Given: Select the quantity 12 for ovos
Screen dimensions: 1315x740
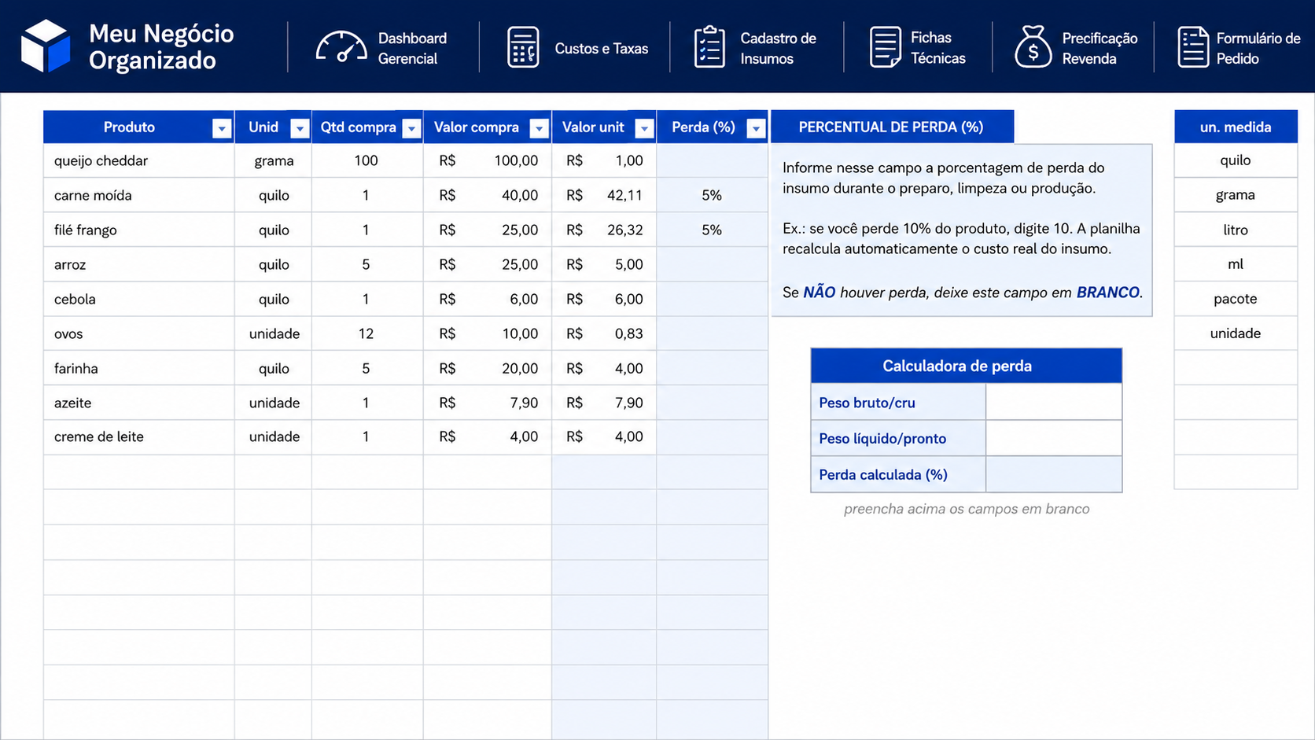Looking at the screenshot, I should click(x=367, y=333).
